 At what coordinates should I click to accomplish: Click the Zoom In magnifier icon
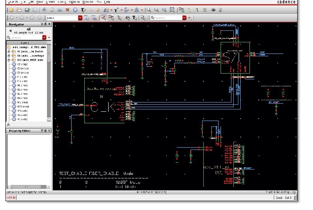coord(149,10)
